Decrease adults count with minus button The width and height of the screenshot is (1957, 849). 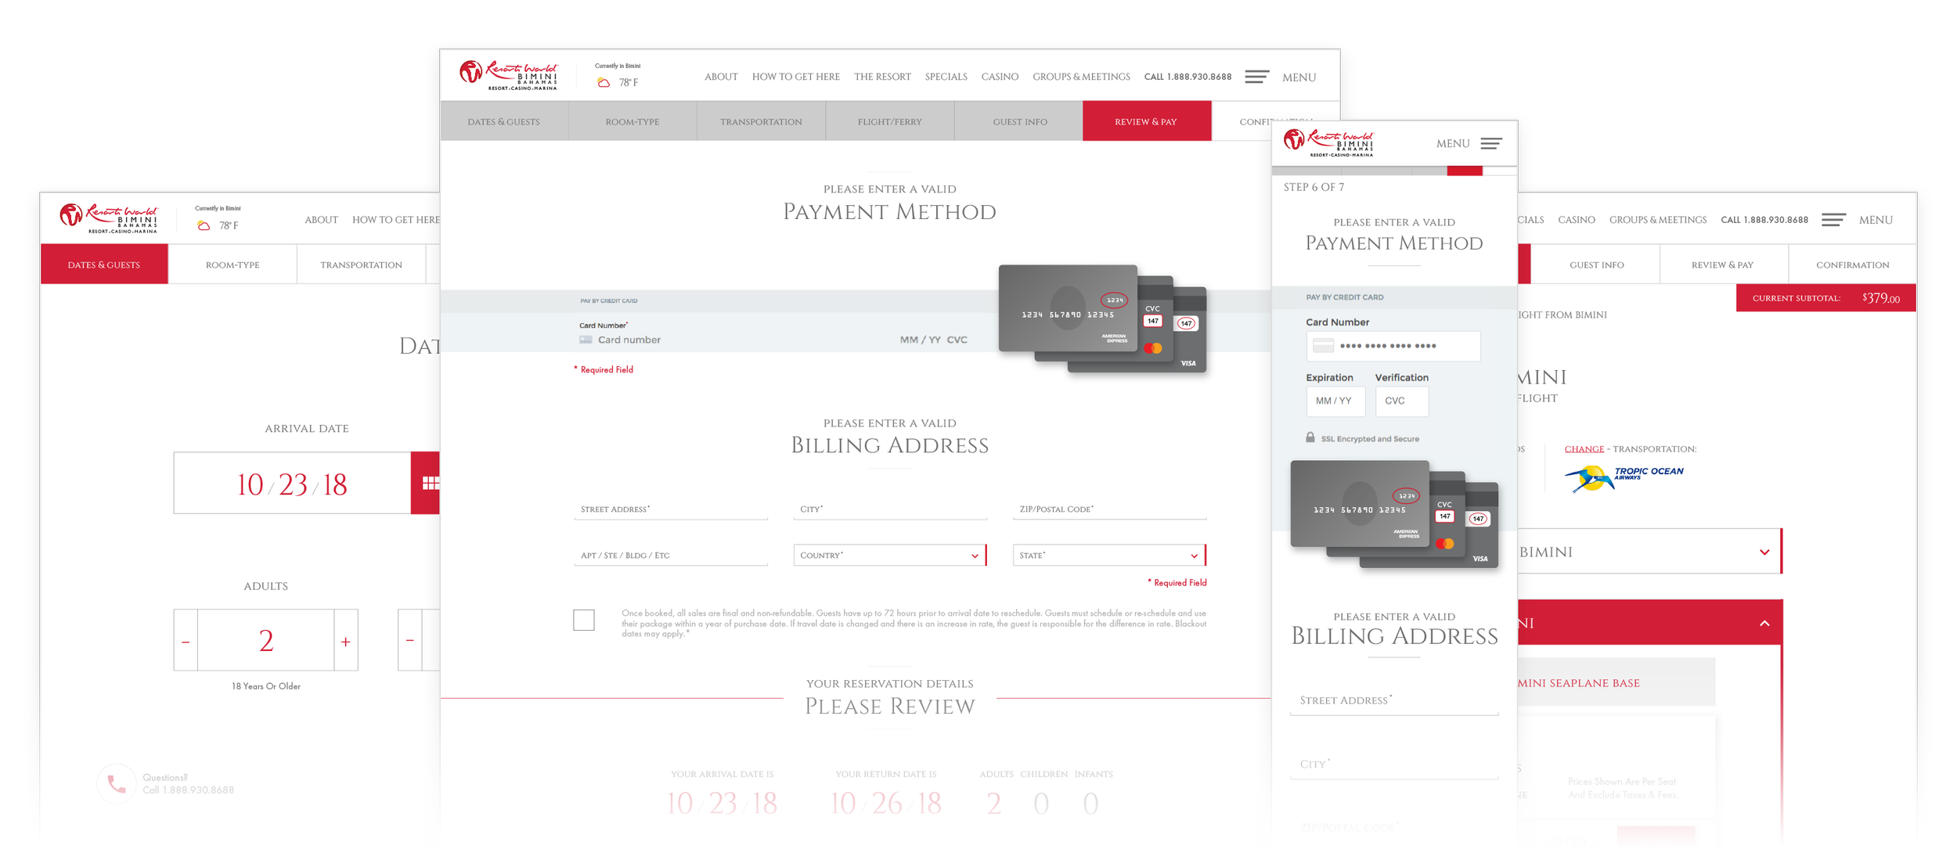point(186,642)
